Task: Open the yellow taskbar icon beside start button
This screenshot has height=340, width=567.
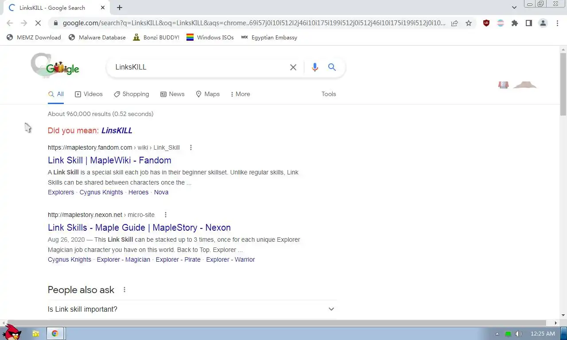Action: (x=36, y=334)
